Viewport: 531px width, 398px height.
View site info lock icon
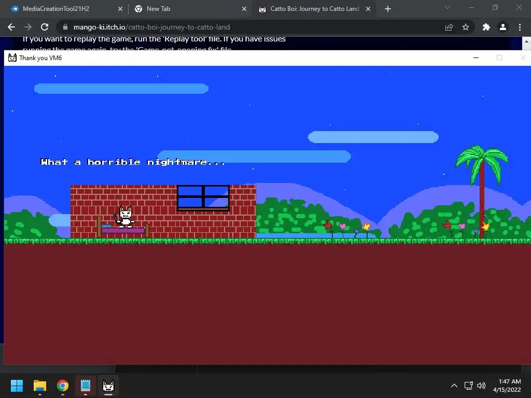click(x=65, y=27)
